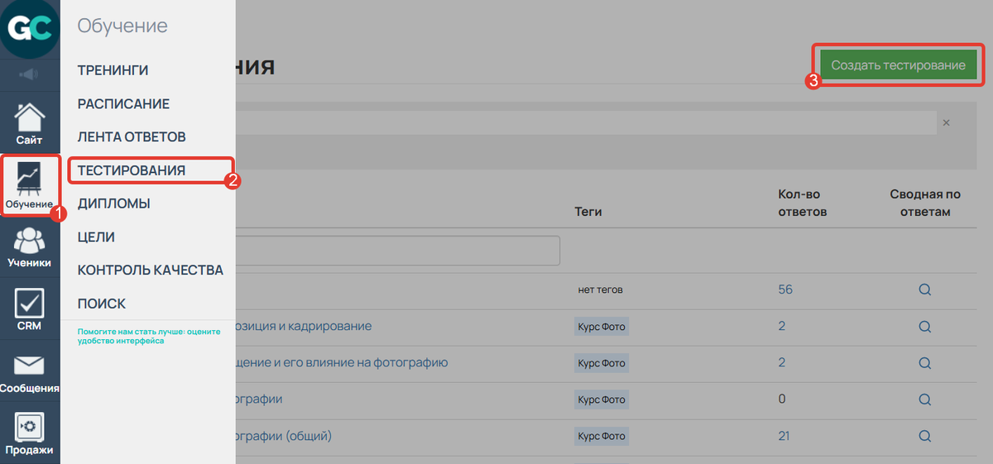
Task: Open the Обучение sidebar section
Action: 30,186
